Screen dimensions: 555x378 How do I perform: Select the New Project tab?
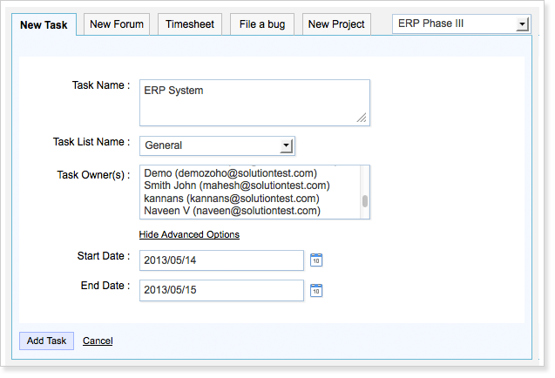tap(337, 24)
